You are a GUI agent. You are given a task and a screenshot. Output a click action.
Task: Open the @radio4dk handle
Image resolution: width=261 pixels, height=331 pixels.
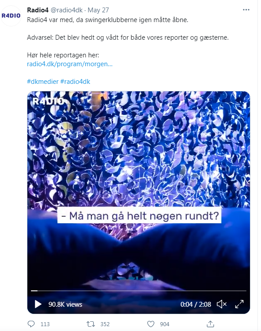pyautogui.click(x=67, y=10)
